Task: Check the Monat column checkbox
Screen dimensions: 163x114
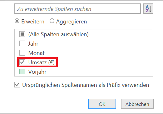Action: [x=22, y=53]
